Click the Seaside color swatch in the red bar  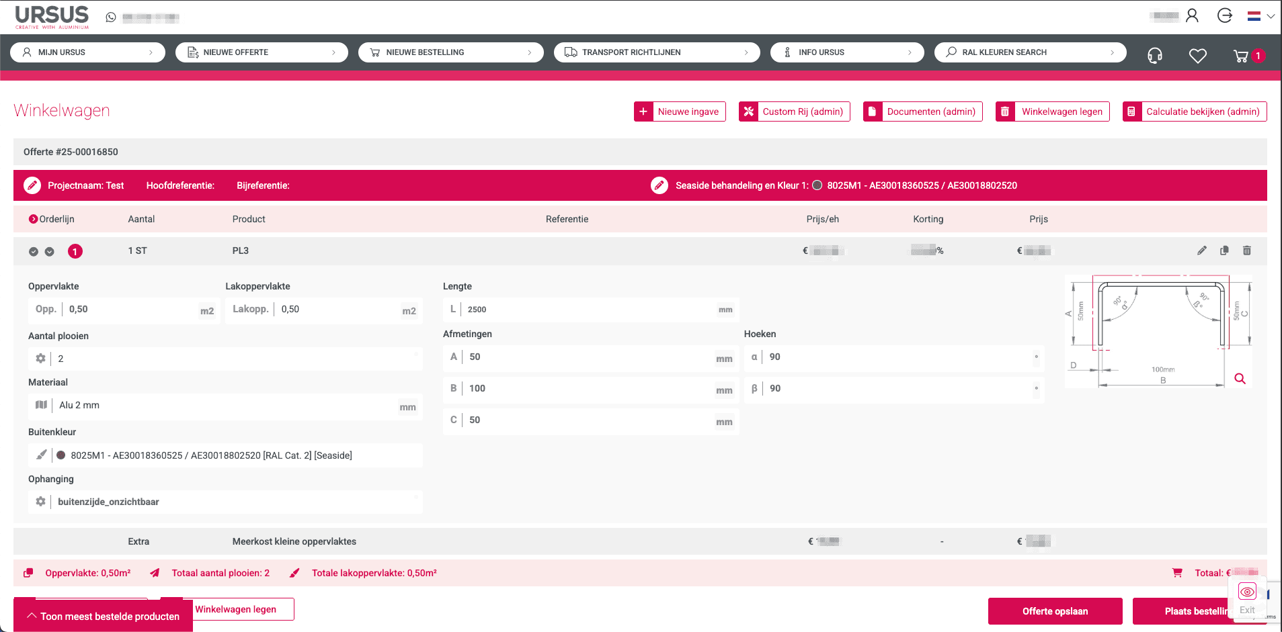(x=817, y=186)
